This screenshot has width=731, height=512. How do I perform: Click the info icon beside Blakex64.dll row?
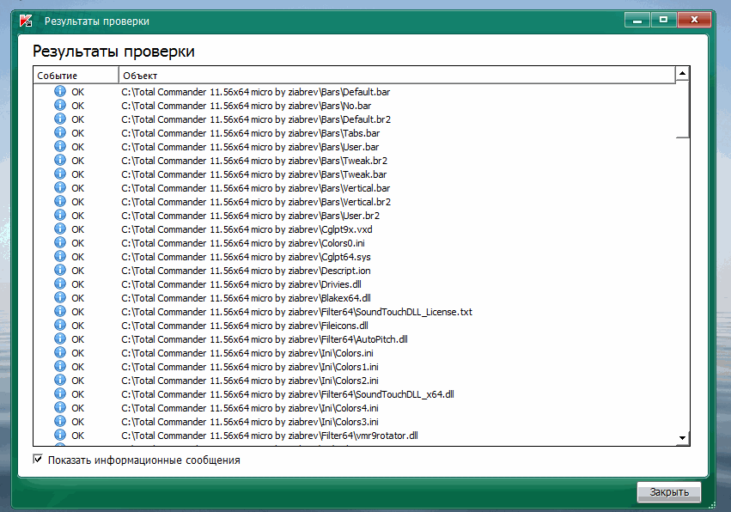click(x=60, y=297)
